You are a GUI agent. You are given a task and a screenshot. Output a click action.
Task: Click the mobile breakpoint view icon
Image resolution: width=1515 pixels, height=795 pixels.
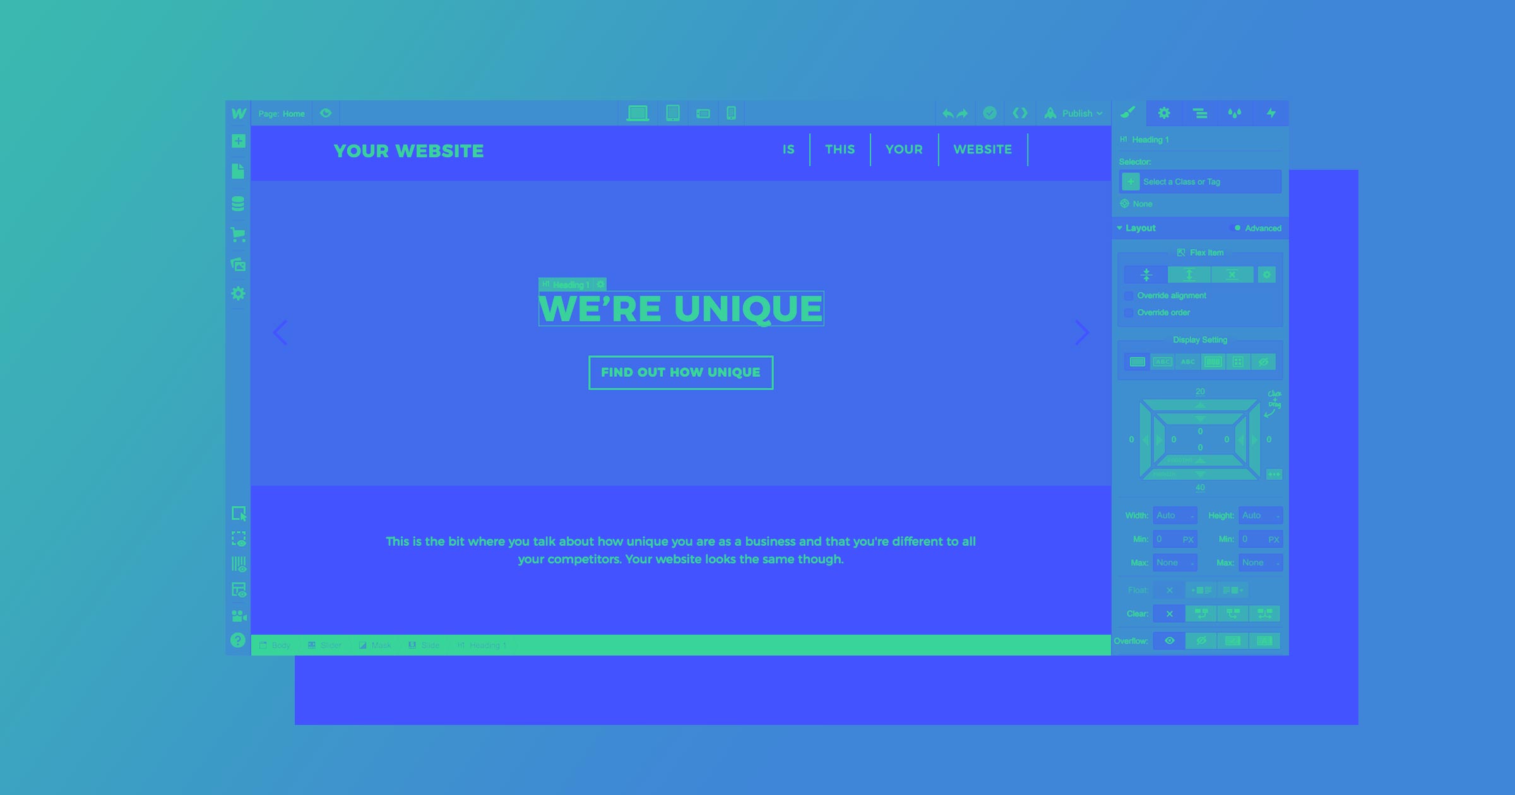coord(732,113)
